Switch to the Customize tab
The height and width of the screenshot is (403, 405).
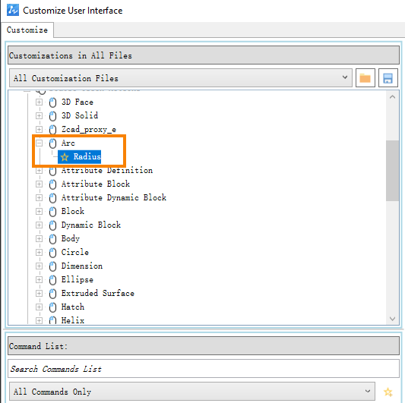27,30
